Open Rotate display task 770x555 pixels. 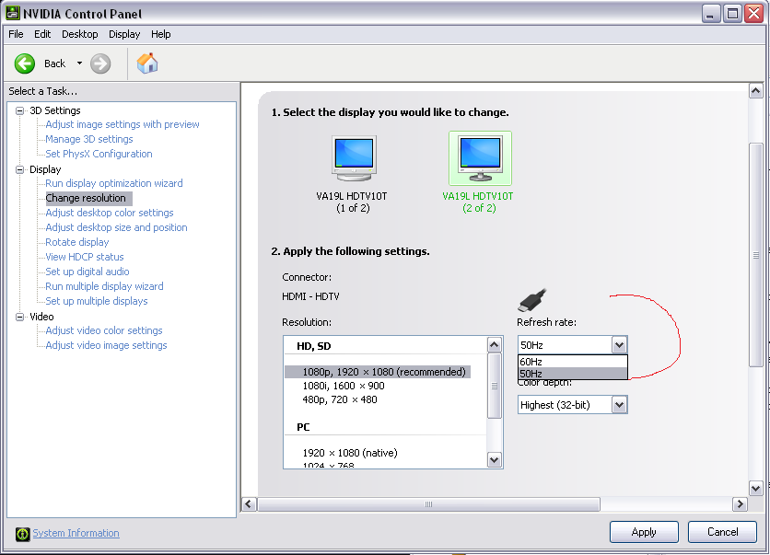77,242
